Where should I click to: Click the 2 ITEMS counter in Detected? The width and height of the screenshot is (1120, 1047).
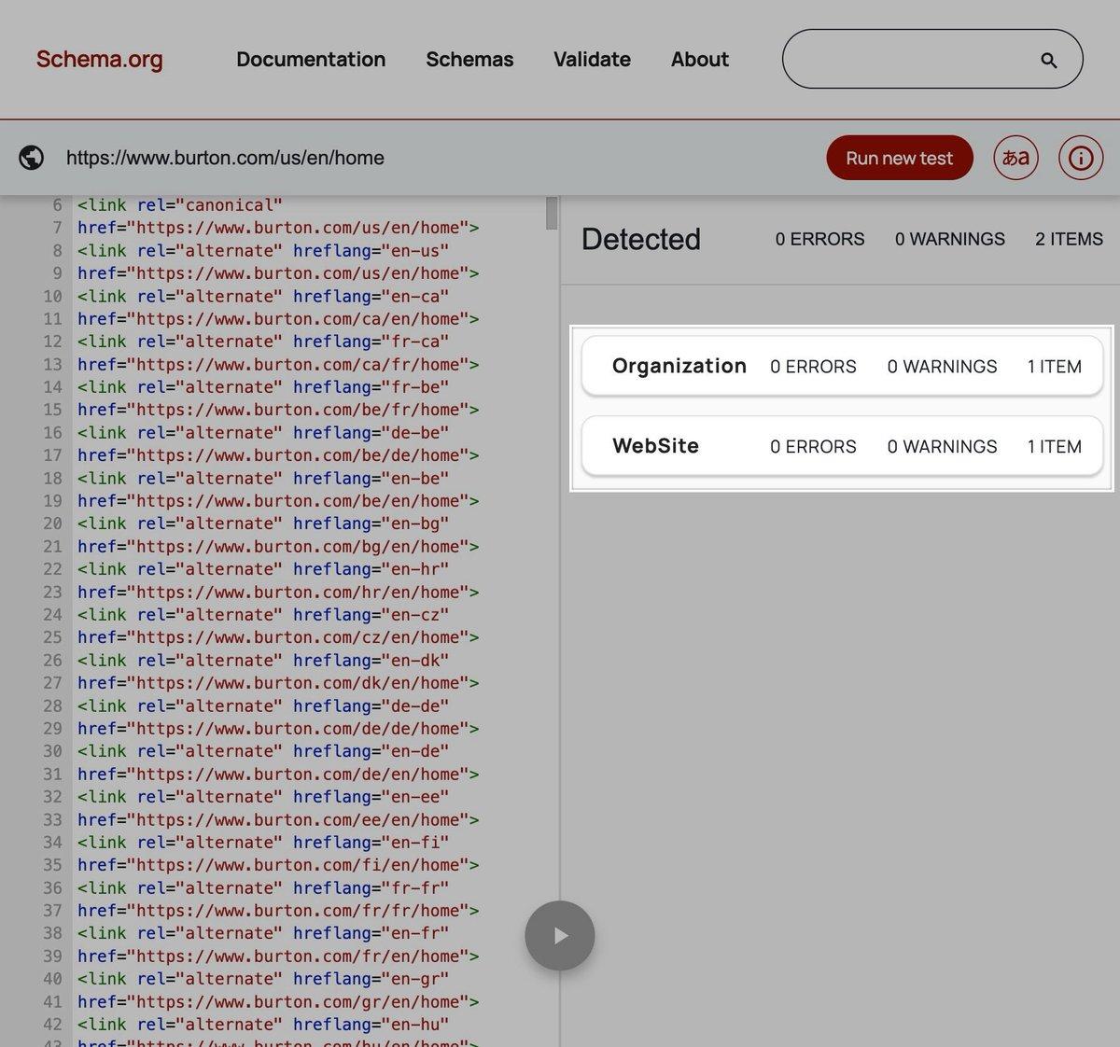click(1068, 239)
